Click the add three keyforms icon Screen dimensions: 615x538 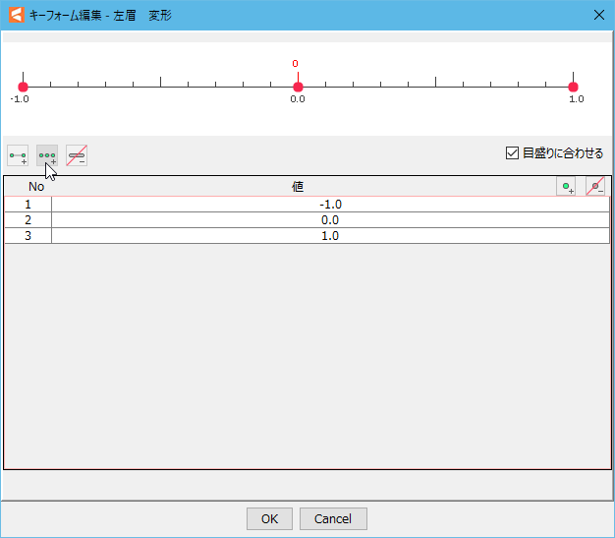point(47,155)
